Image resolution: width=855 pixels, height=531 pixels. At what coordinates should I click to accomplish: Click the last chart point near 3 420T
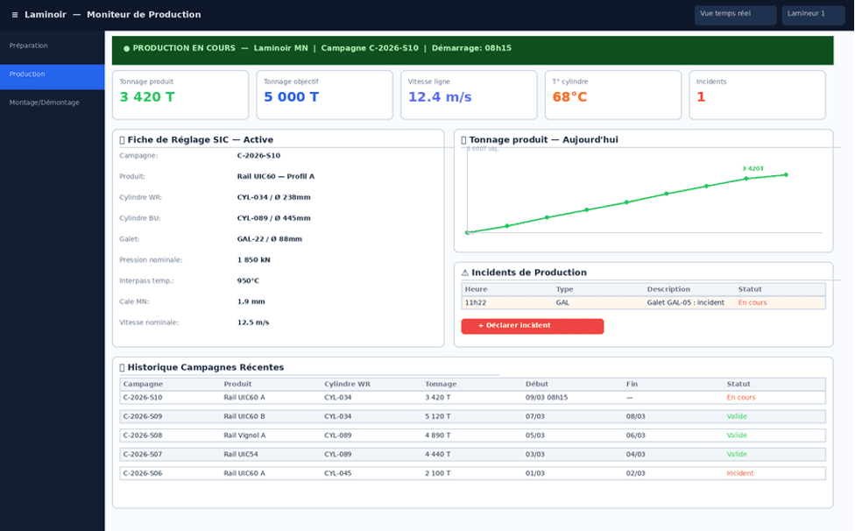(x=786, y=175)
